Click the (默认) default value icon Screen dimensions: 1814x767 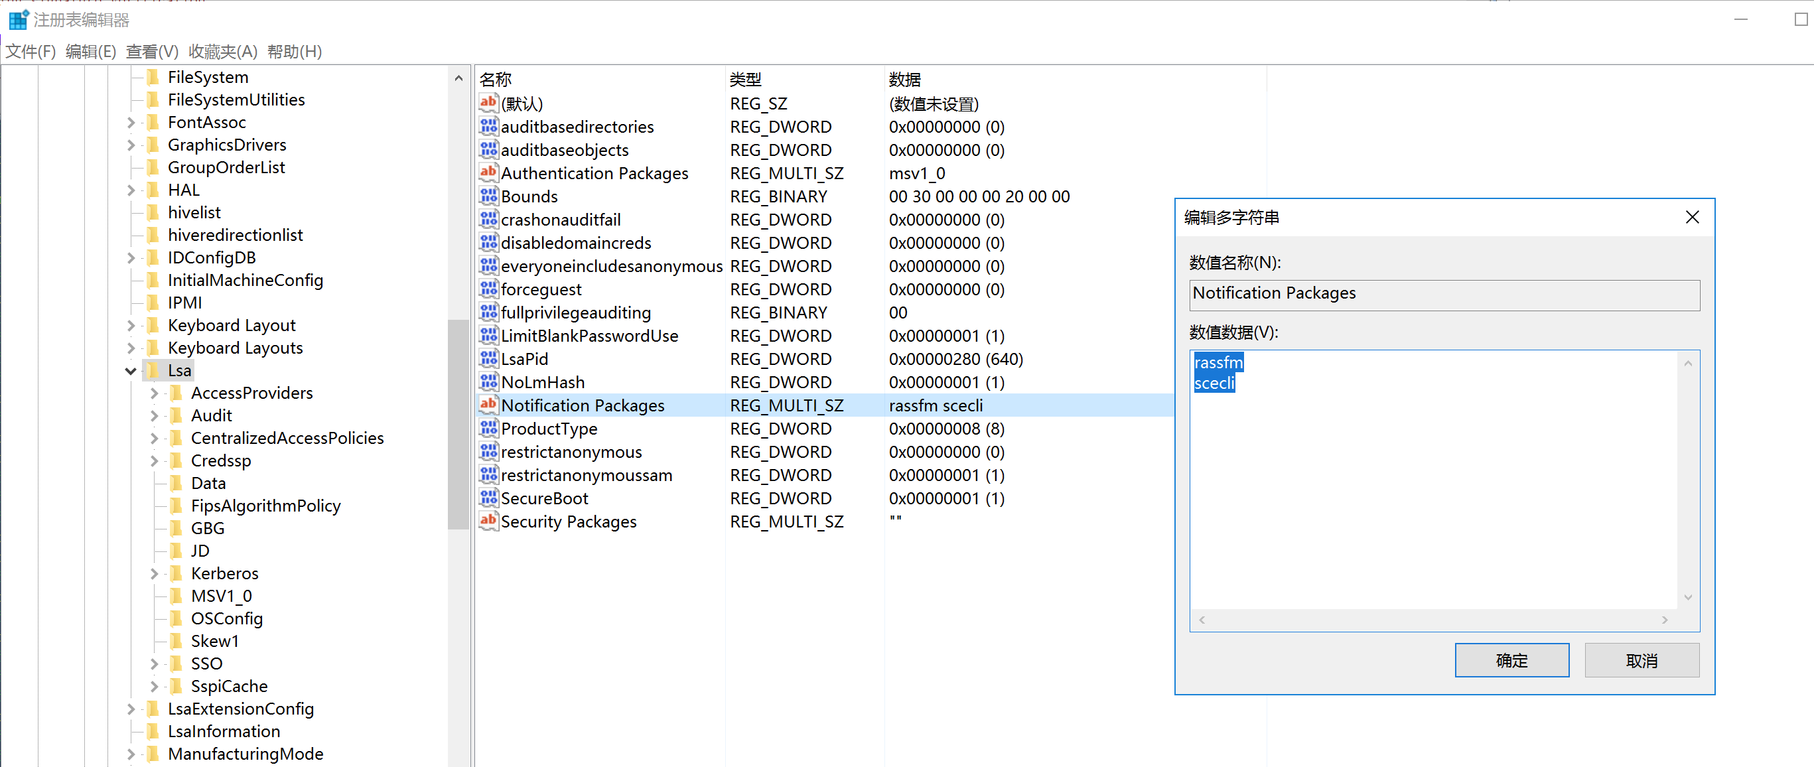[488, 103]
